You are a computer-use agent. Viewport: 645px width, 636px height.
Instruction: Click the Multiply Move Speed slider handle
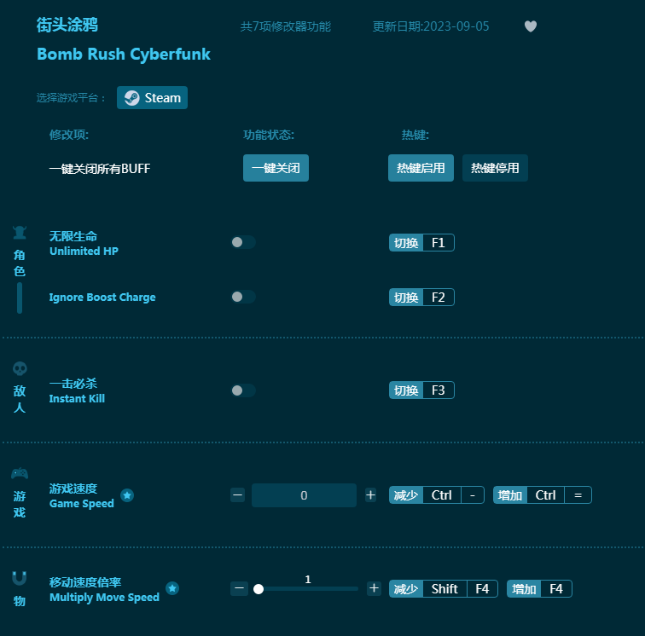[259, 589]
